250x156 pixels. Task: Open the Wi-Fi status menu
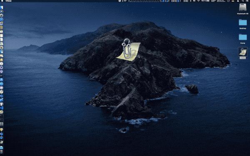click(198, 1)
